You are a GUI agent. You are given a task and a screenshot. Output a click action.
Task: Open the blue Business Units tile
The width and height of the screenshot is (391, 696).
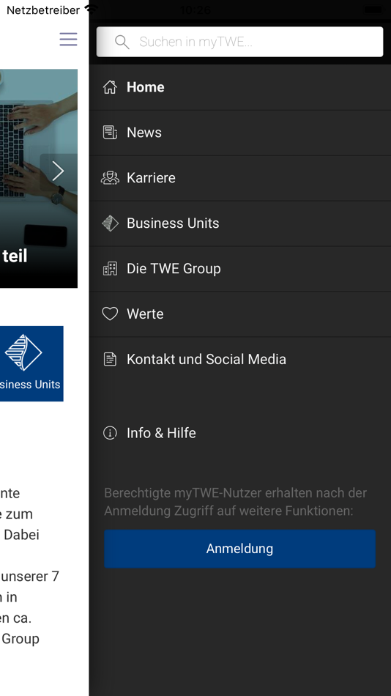pyautogui.click(x=31, y=363)
